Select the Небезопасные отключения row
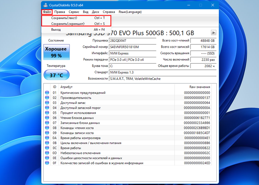Image resolution: width=259 pixels, height=185 pixels. tap(128, 153)
